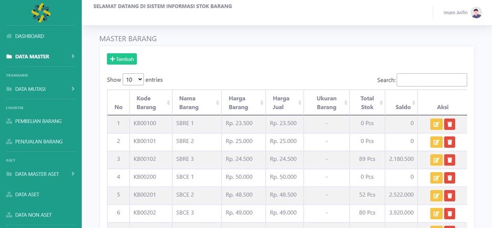This screenshot has width=492, height=228.
Task: Click the user avatar picture
Action: [476, 13]
